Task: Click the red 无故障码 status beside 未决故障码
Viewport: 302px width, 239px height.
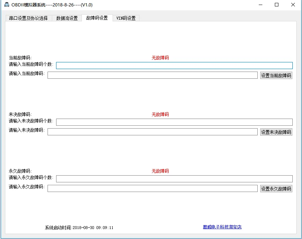Action: pos(160,114)
